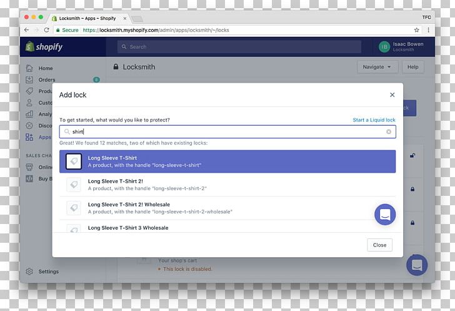Click Settings gear in sidebar
This screenshot has height=311, width=455.
(x=29, y=272)
